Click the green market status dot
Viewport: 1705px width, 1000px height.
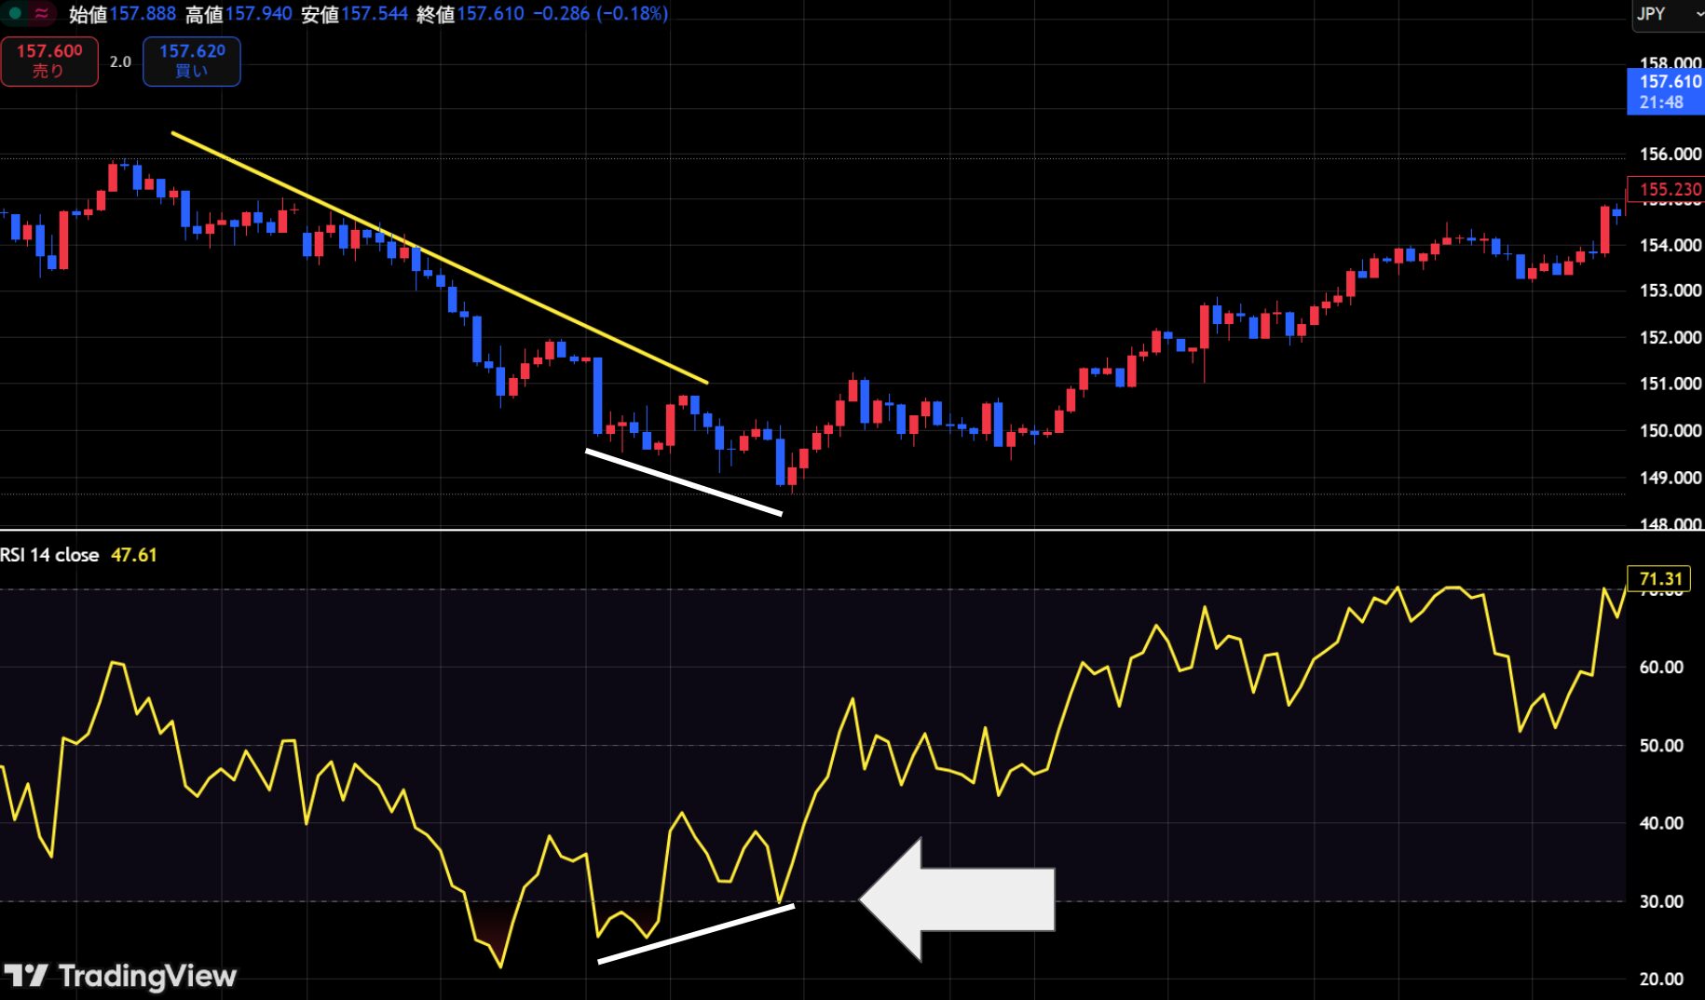pyautogui.click(x=15, y=13)
